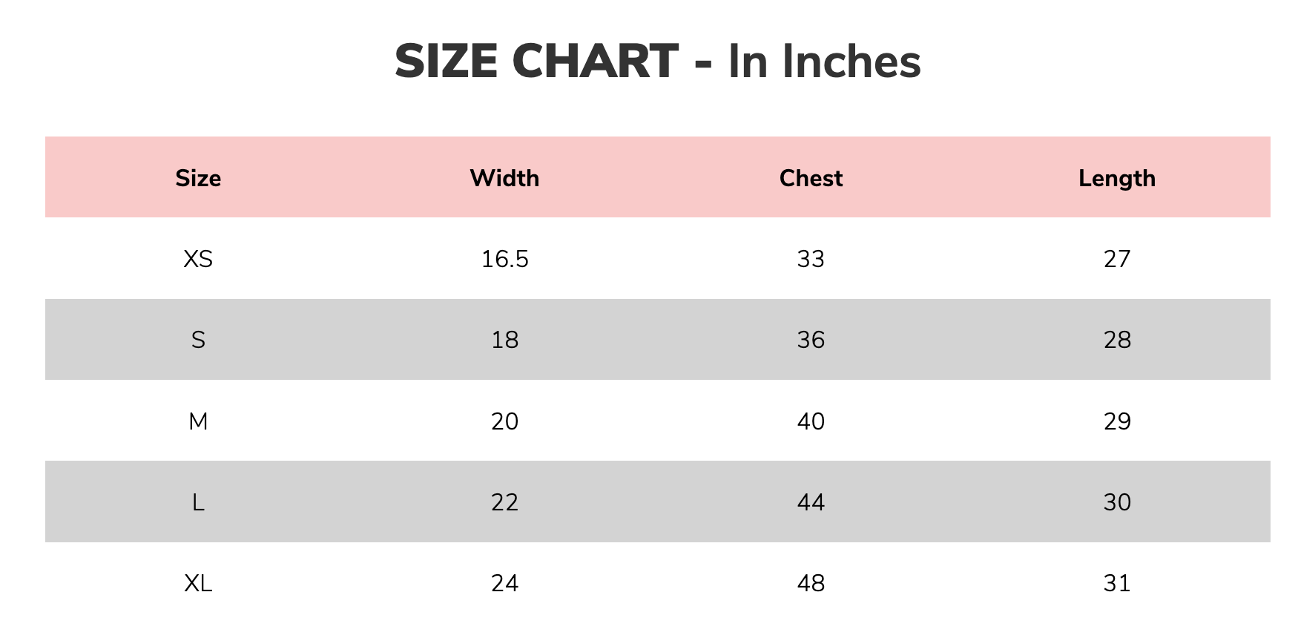
Task: Select the length value 27
Action: point(1117,259)
